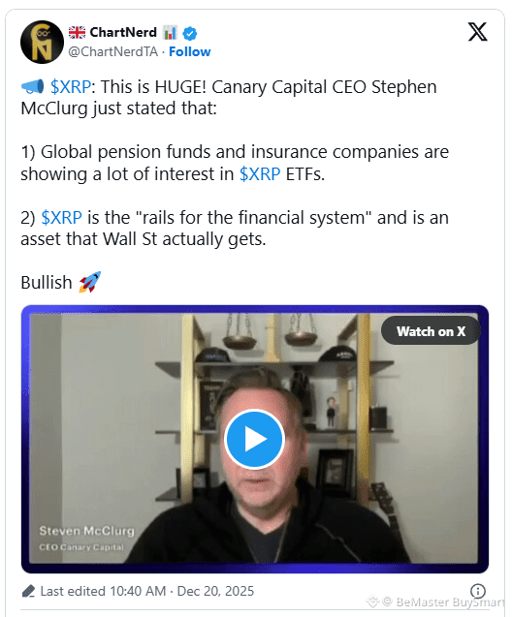Follow the ChartNerd account
The height and width of the screenshot is (617, 512).
(190, 51)
